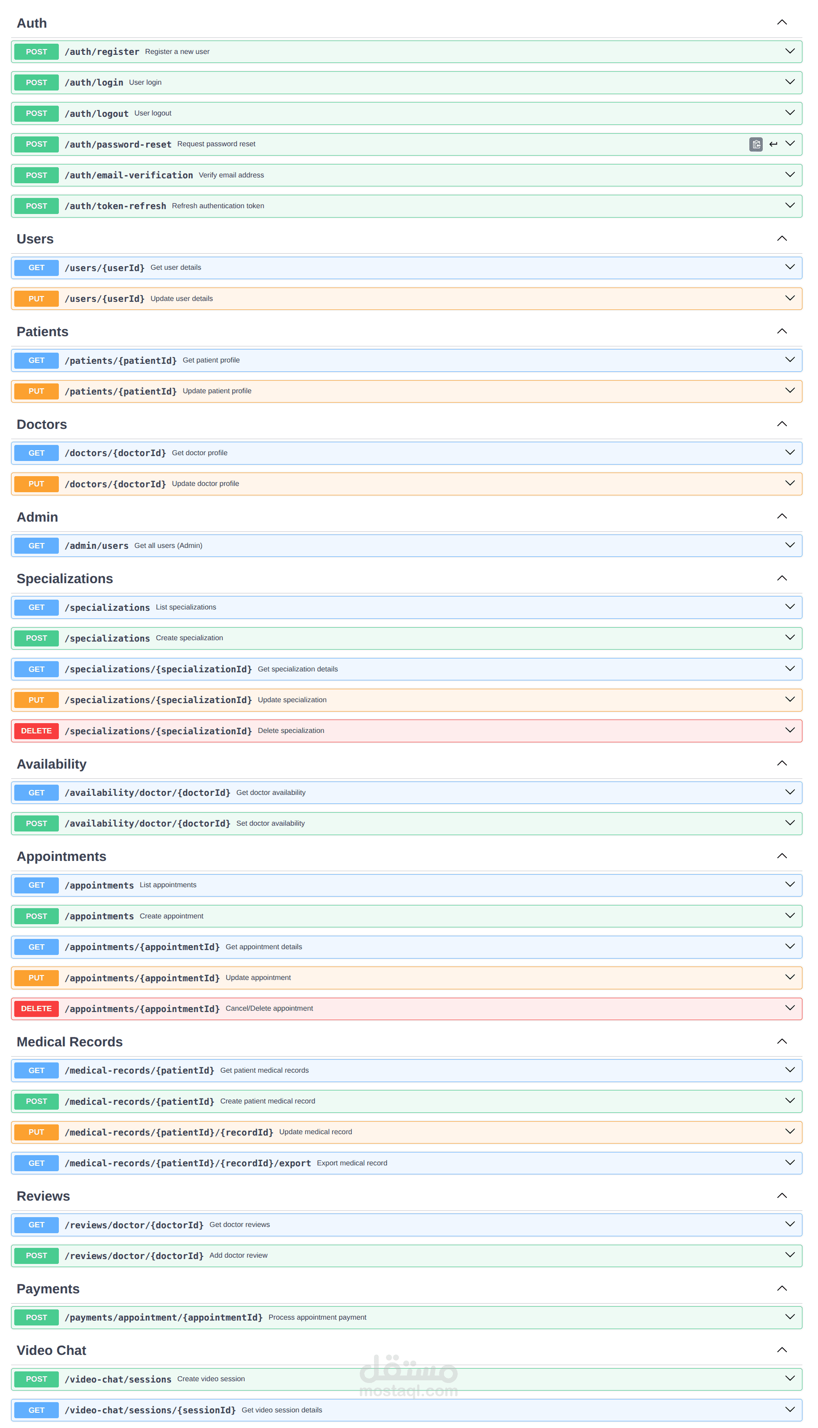This screenshot has height=1428, width=818.
Task: Click the "List specializations" description
Action: [x=186, y=607]
